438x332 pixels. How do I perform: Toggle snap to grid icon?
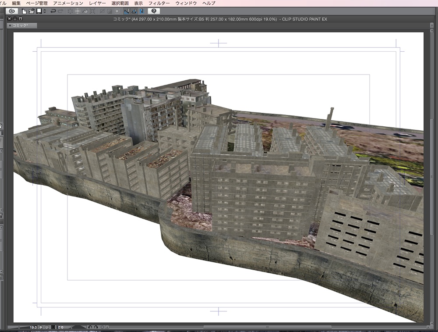tap(142, 11)
